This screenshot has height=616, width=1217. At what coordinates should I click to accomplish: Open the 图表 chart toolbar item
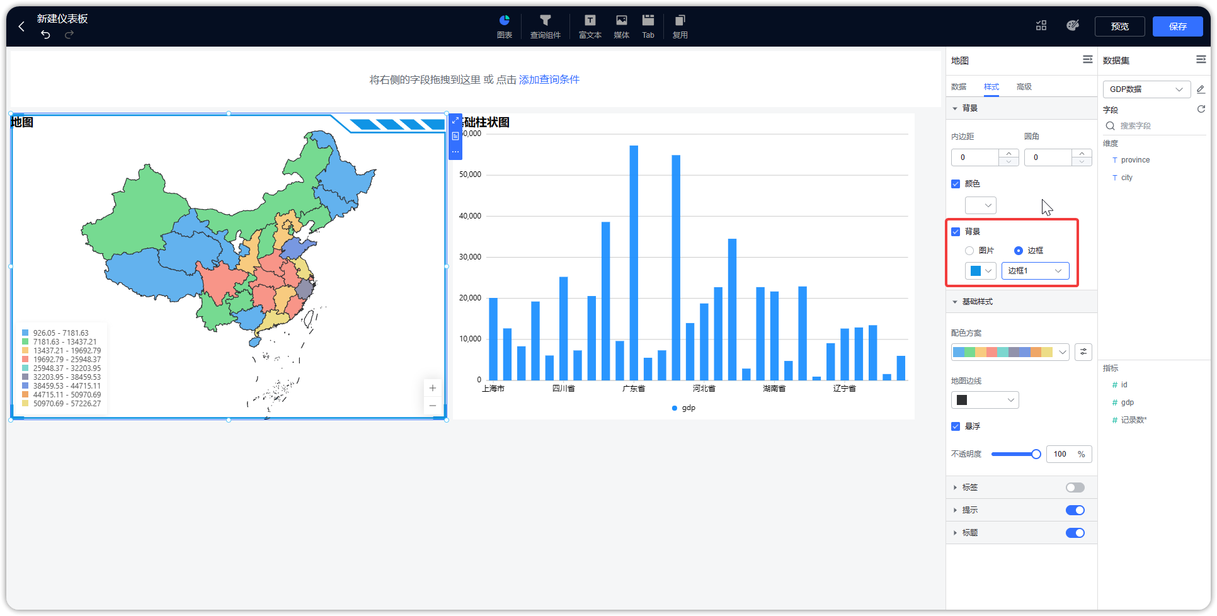point(505,26)
